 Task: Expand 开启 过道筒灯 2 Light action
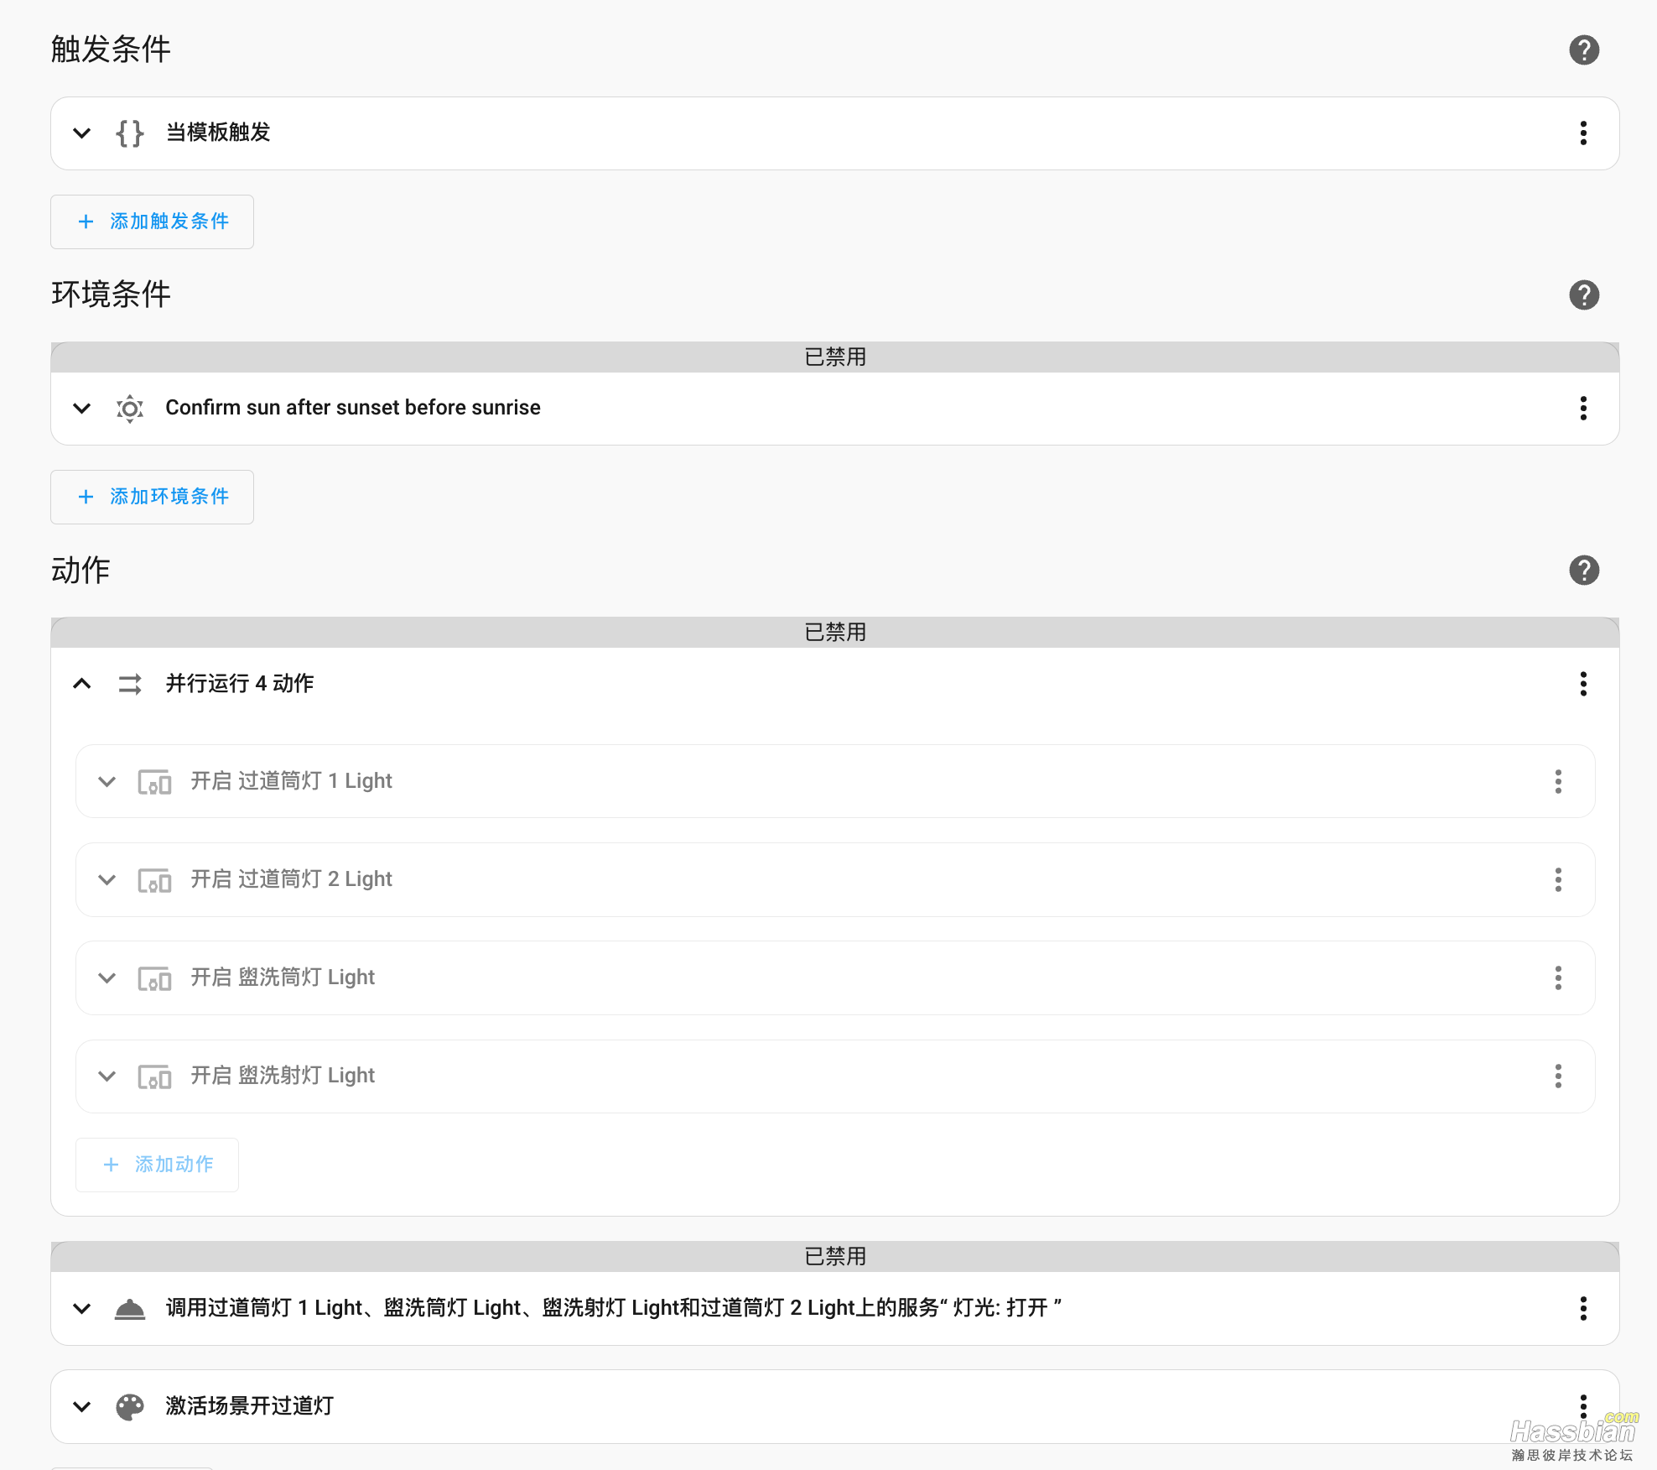(x=106, y=880)
